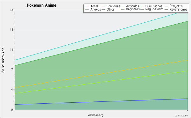Click the 14 y-axis tick label
191x118 pixels.
11,30
